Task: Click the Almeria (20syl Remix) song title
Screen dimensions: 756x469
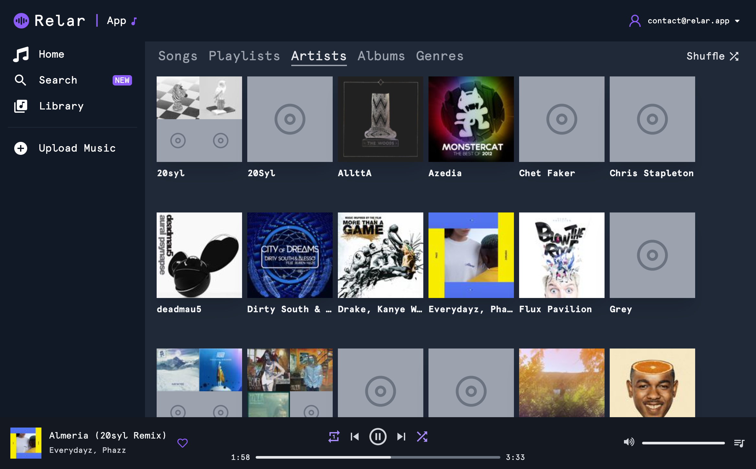Action: (x=108, y=436)
